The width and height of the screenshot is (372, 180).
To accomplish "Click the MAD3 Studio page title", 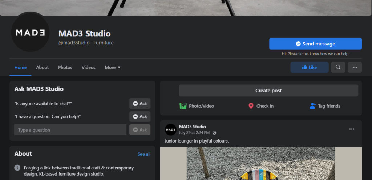I will 84,33.
